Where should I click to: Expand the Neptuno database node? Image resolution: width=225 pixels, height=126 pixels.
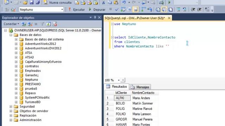(x=16, y=80)
